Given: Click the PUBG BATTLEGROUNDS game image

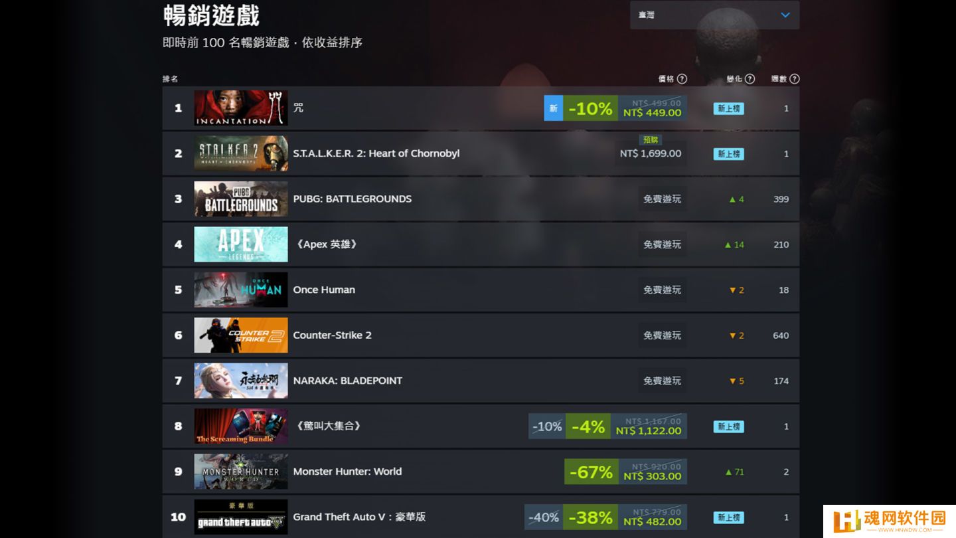Looking at the screenshot, I should [241, 199].
